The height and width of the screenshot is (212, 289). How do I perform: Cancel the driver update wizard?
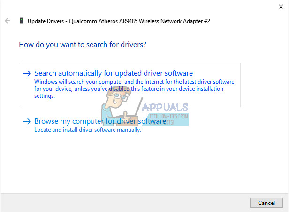[x=266, y=203]
